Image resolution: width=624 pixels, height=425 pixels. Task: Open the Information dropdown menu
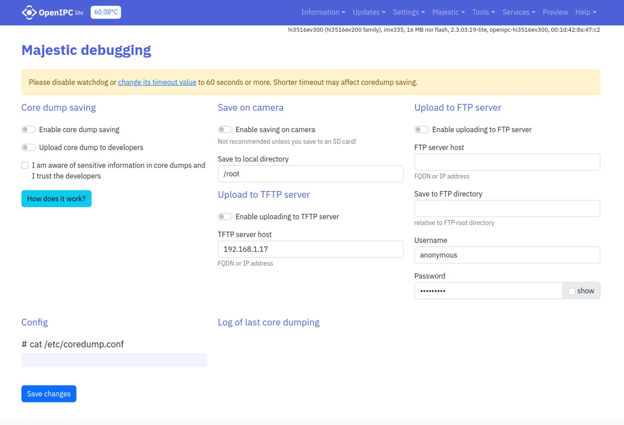click(323, 12)
